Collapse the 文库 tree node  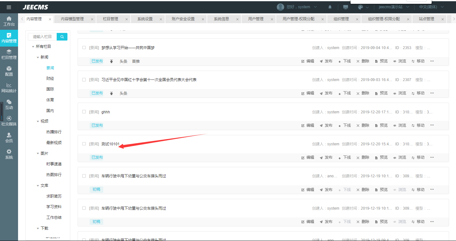coord(38,186)
